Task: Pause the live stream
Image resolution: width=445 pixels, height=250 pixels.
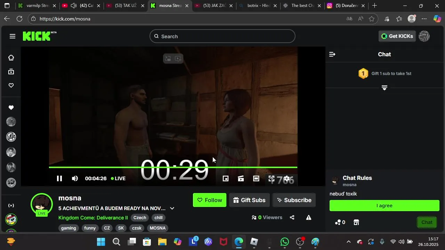Action: 59,178
